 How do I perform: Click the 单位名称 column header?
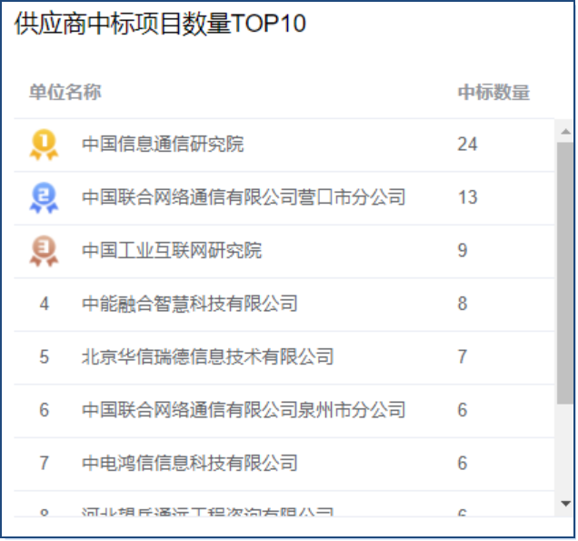click(x=65, y=92)
